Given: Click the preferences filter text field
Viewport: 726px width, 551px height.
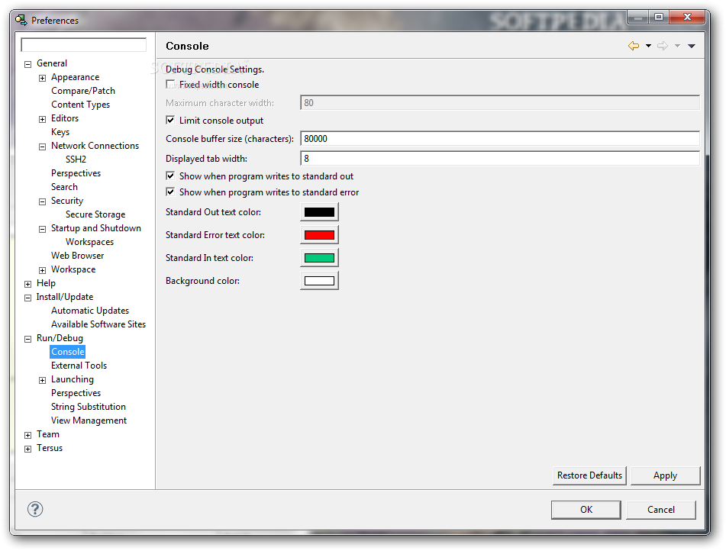Looking at the screenshot, I should [x=84, y=45].
